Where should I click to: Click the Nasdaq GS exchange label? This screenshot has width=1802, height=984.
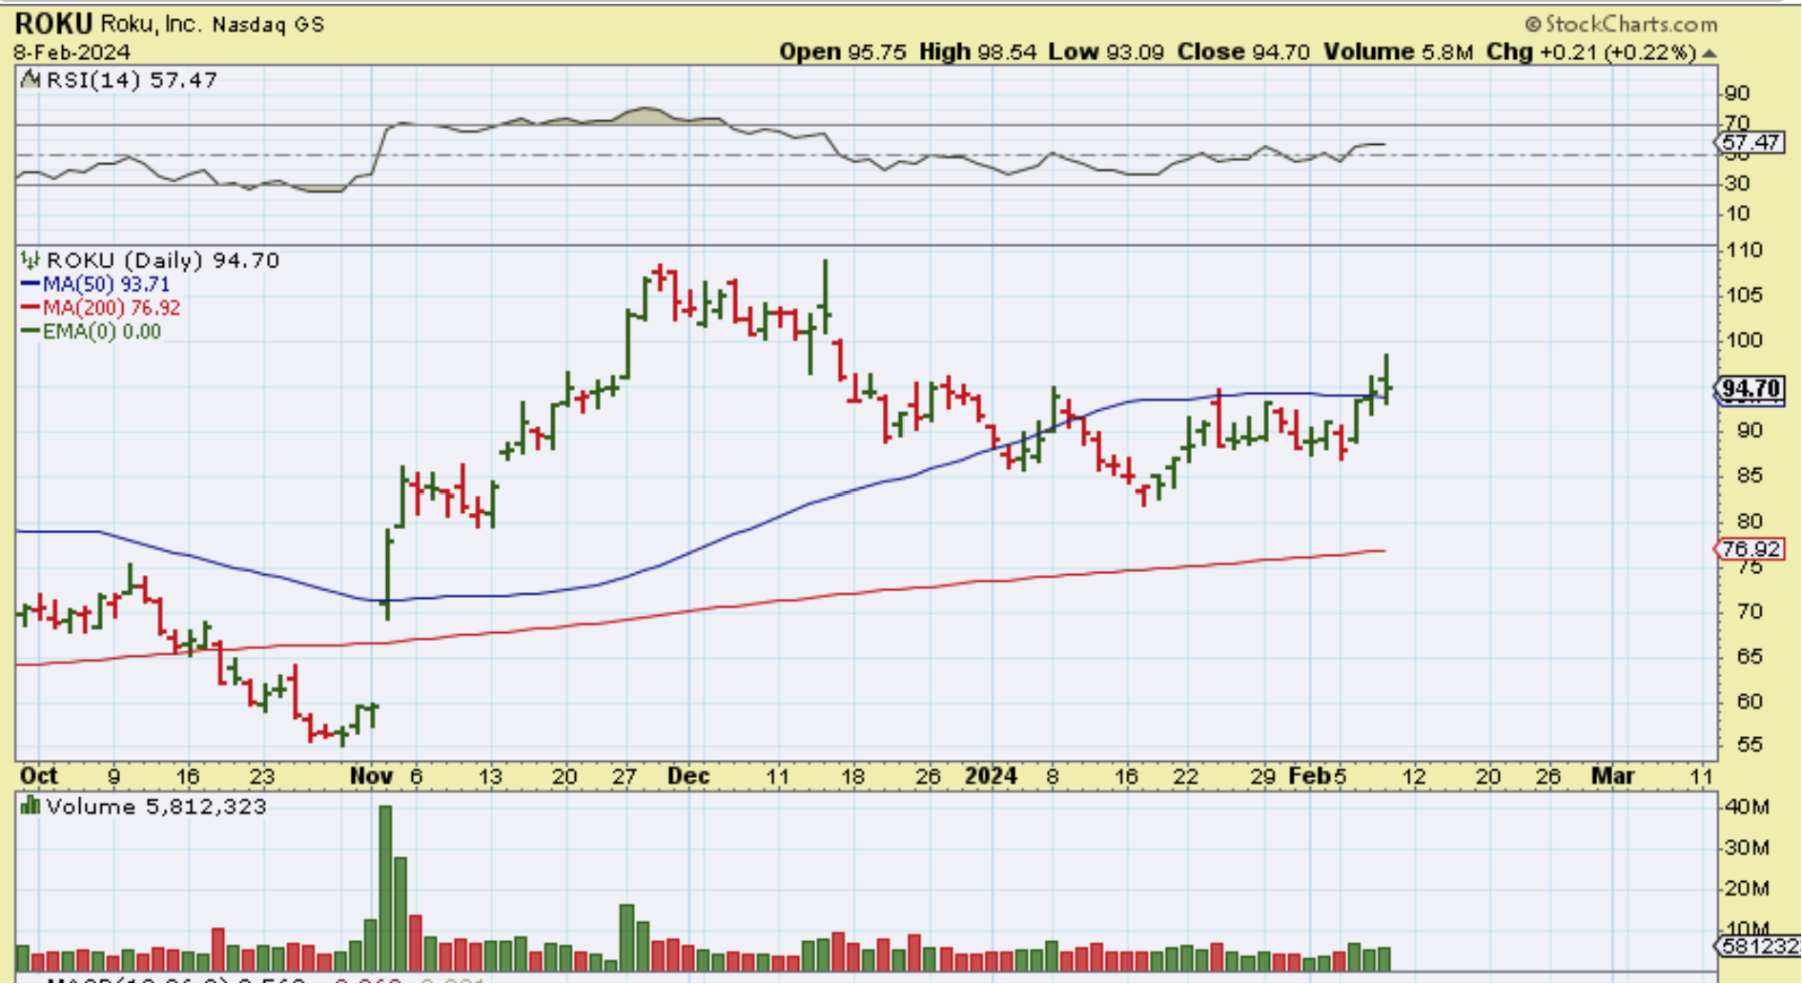click(x=268, y=25)
